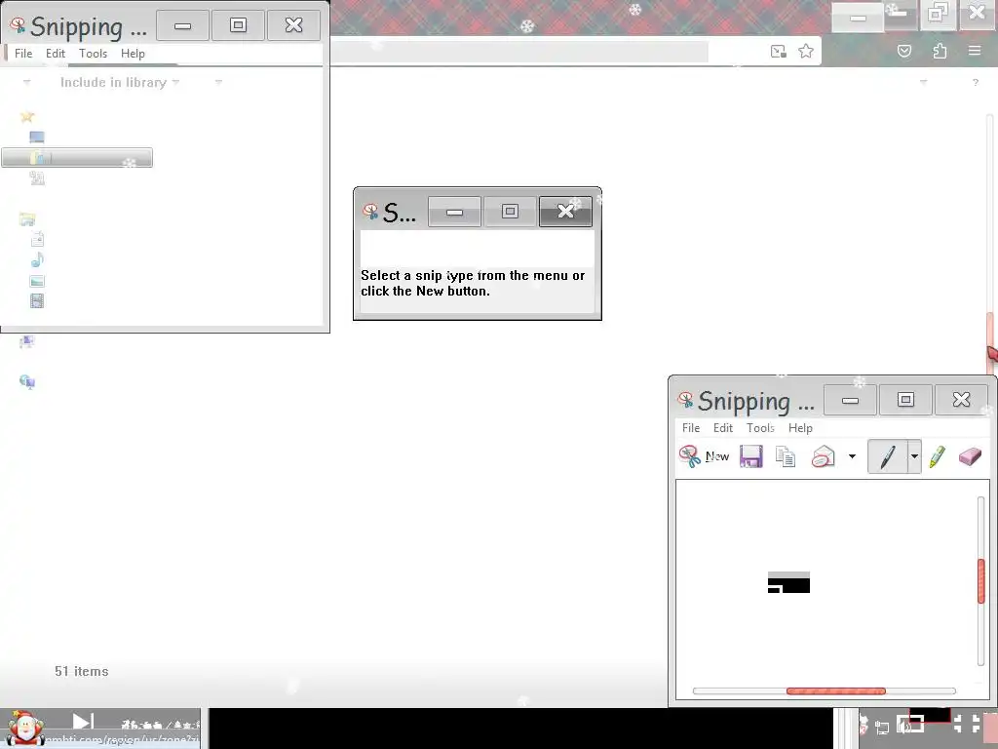Viewport: 998px width, 749px height.
Task: Open the Pen options dropdown arrow
Action: click(914, 456)
